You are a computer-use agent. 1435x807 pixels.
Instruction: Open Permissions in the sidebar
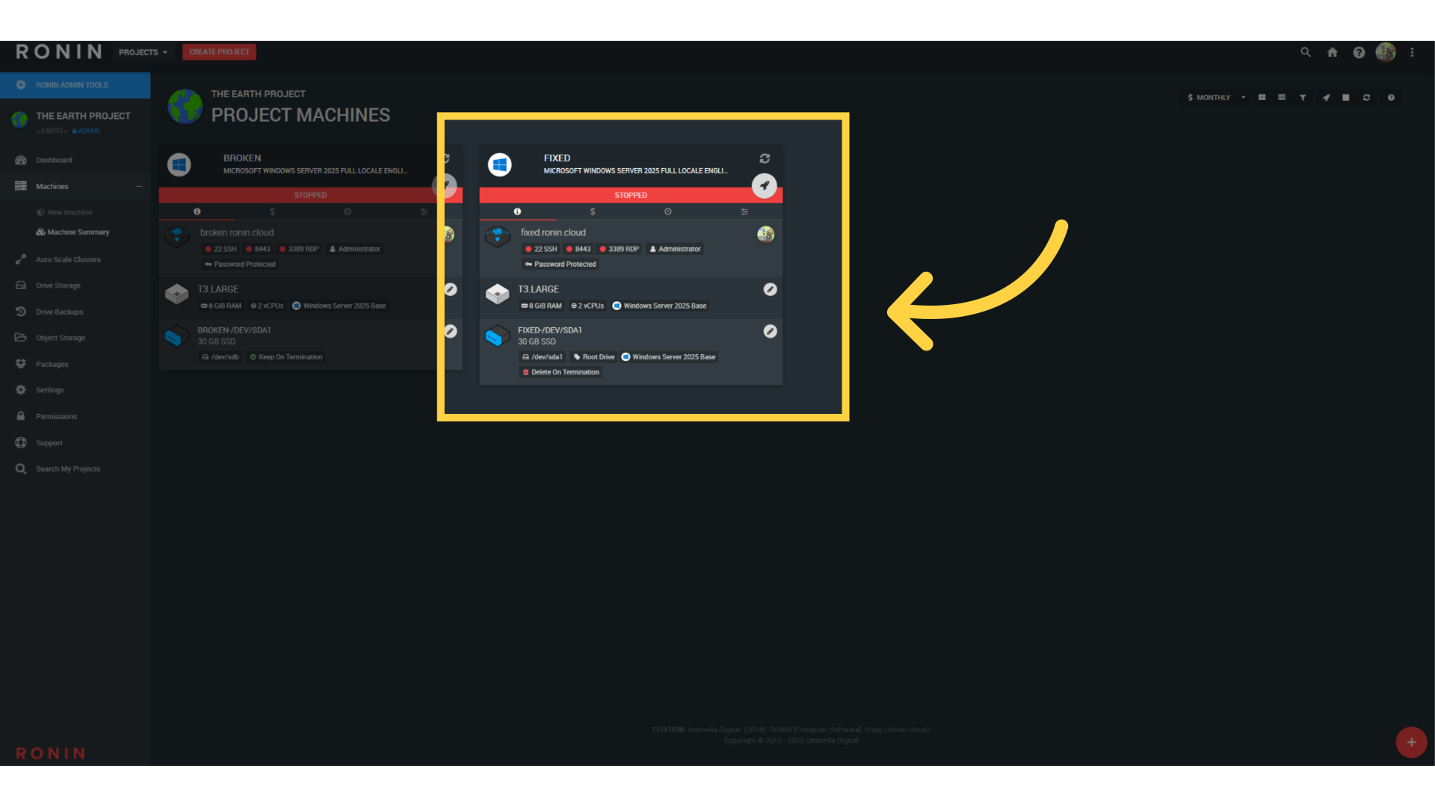click(57, 416)
